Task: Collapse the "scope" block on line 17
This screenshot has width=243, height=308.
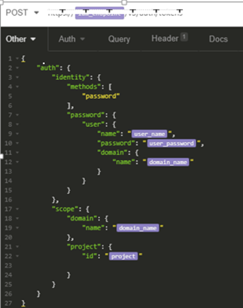Action: click(x=17, y=209)
